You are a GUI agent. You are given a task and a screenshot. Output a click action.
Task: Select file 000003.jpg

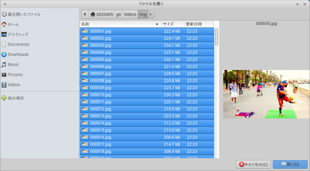(x=147, y=45)
